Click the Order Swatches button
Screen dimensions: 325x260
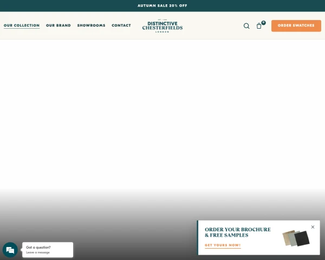tap(296, 25)
